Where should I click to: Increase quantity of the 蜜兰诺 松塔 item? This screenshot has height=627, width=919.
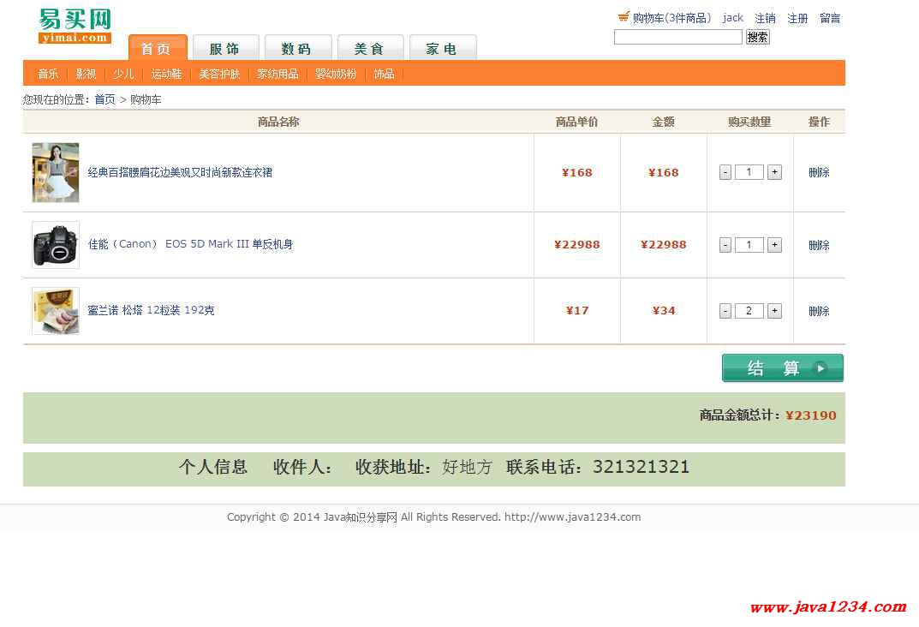774,311
